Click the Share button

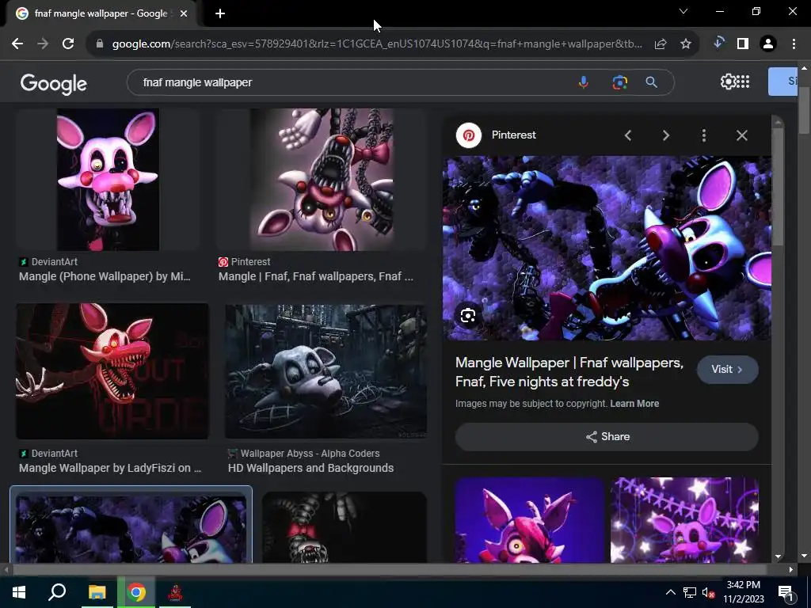(x=607, y=437)
